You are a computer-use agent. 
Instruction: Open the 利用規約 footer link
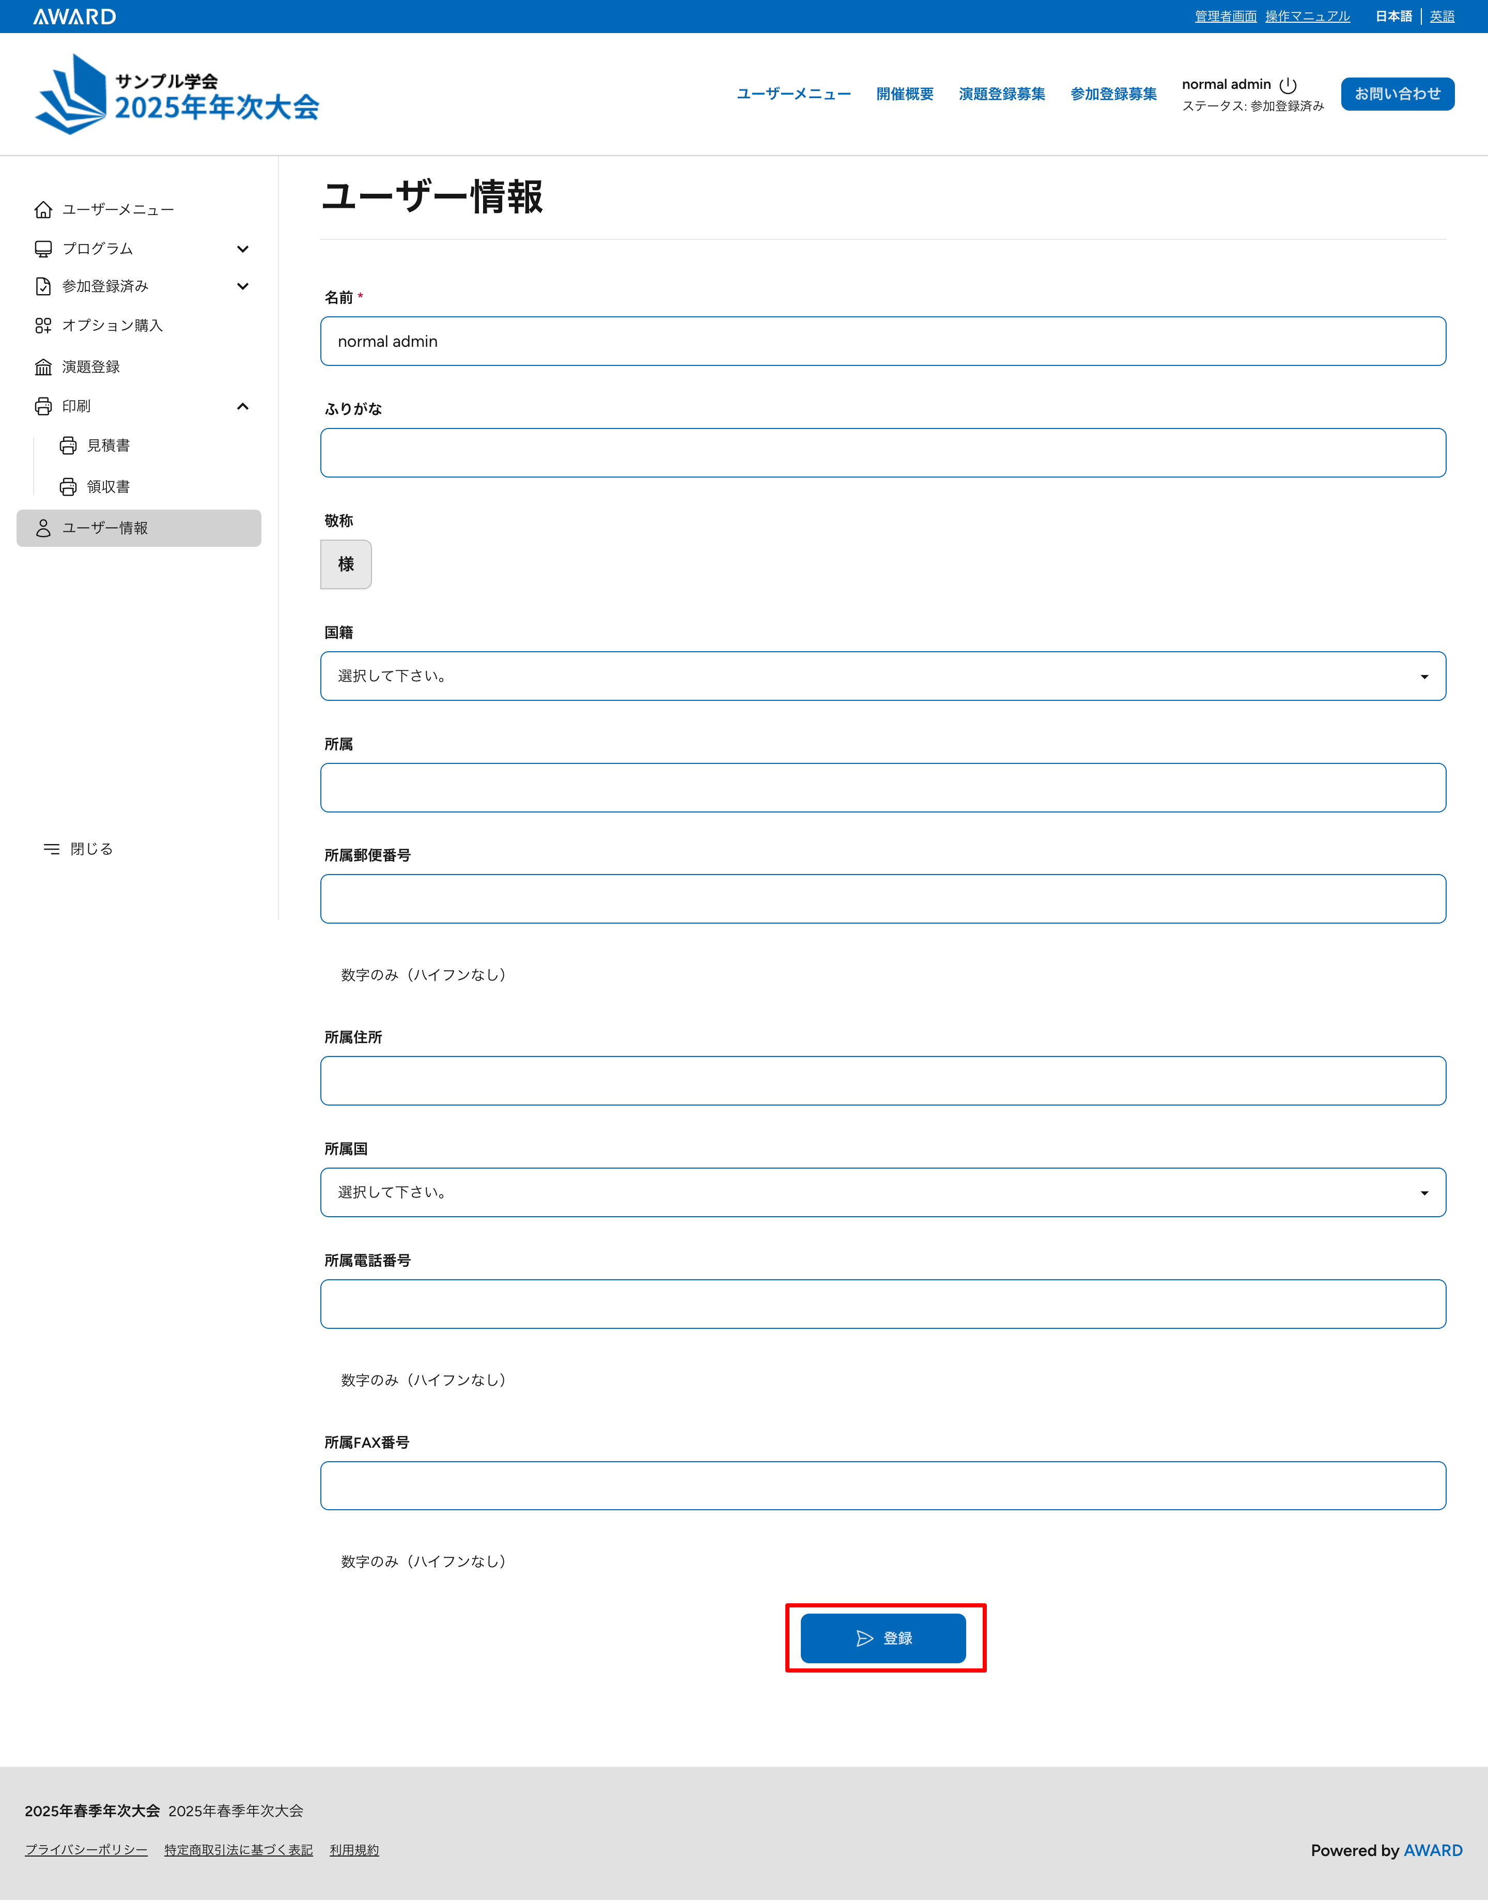click(354, 1850)
